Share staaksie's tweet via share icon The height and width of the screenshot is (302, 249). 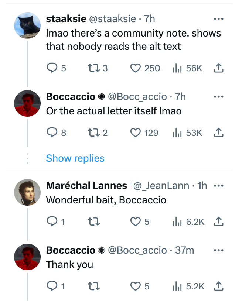(x=218, y=68)
